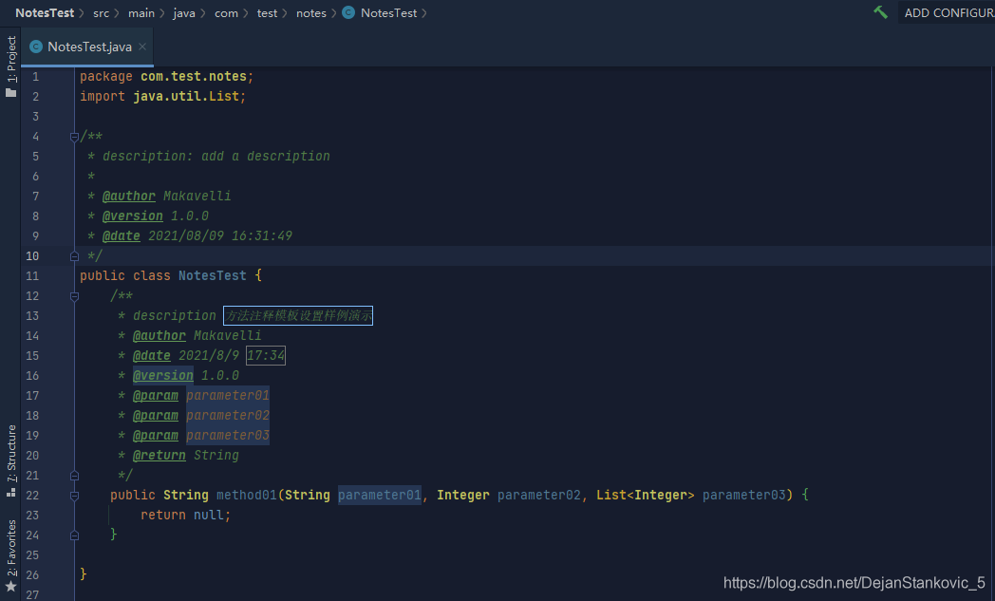Click the @author tag on line 14
The height and width of the screenshot is (601, 995).
point(160,336)
